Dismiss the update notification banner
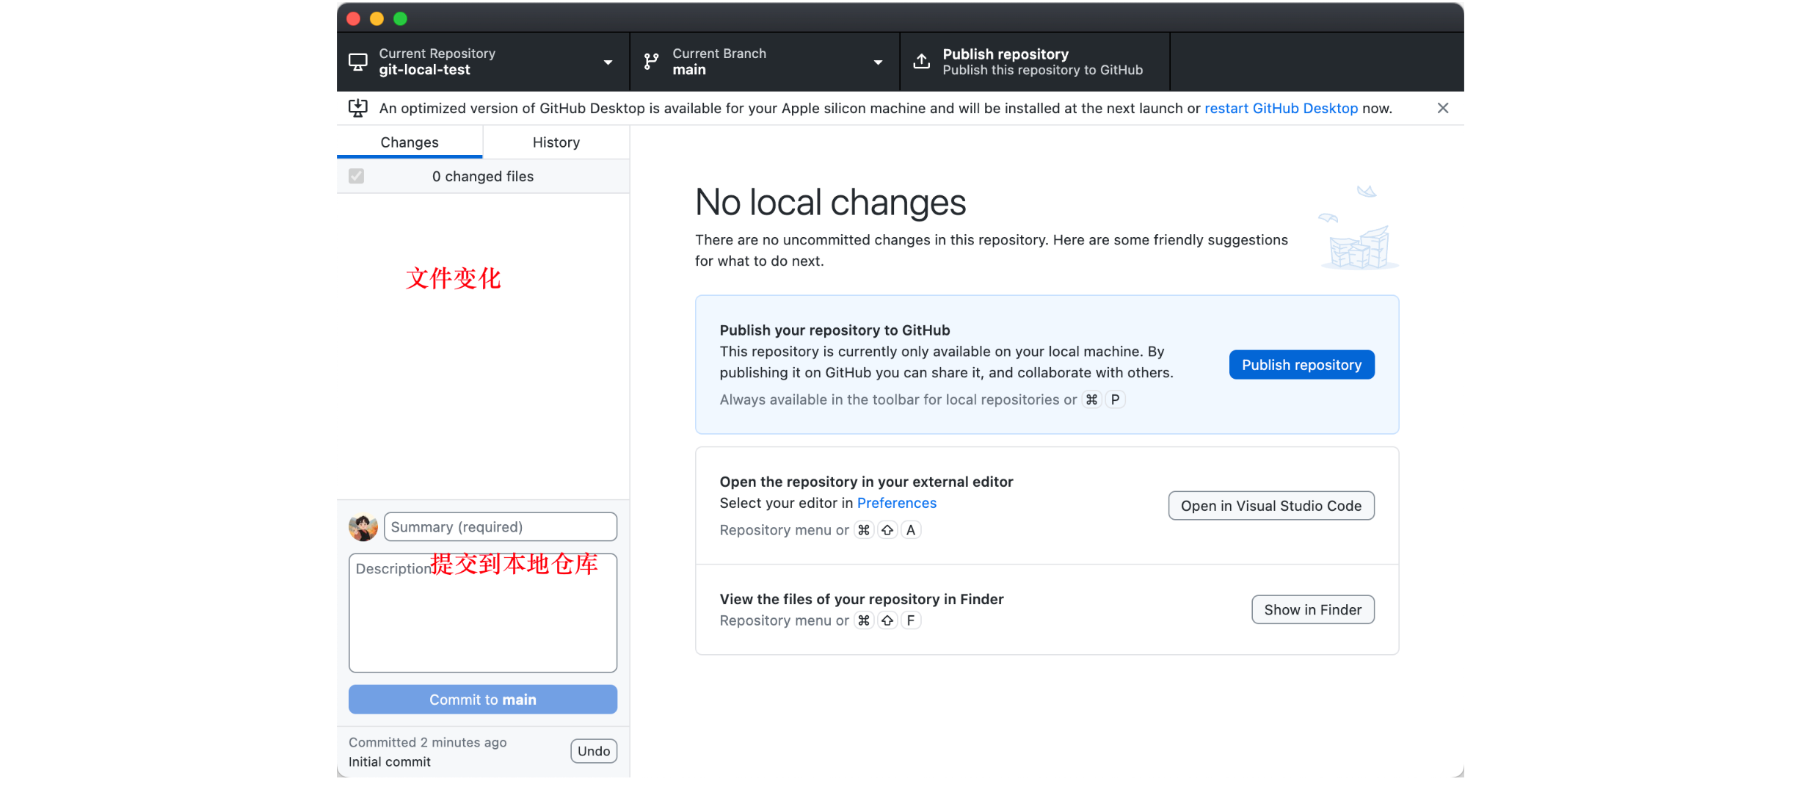1807x787 pixels. pyautogui.click(x=1442, y=108)
